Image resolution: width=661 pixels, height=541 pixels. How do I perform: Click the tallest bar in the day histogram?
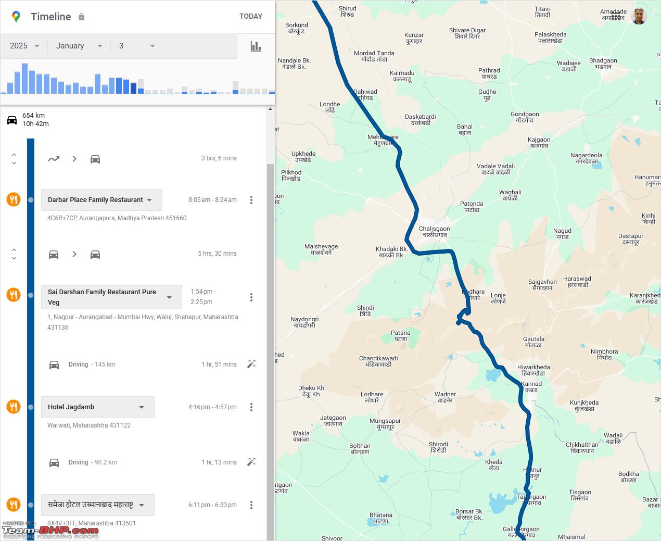[24, 79]
